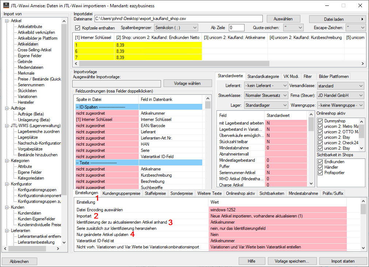Collapse the Konfigurator tree node
This screenshot has width=369, height=267.
coord(7,184)
